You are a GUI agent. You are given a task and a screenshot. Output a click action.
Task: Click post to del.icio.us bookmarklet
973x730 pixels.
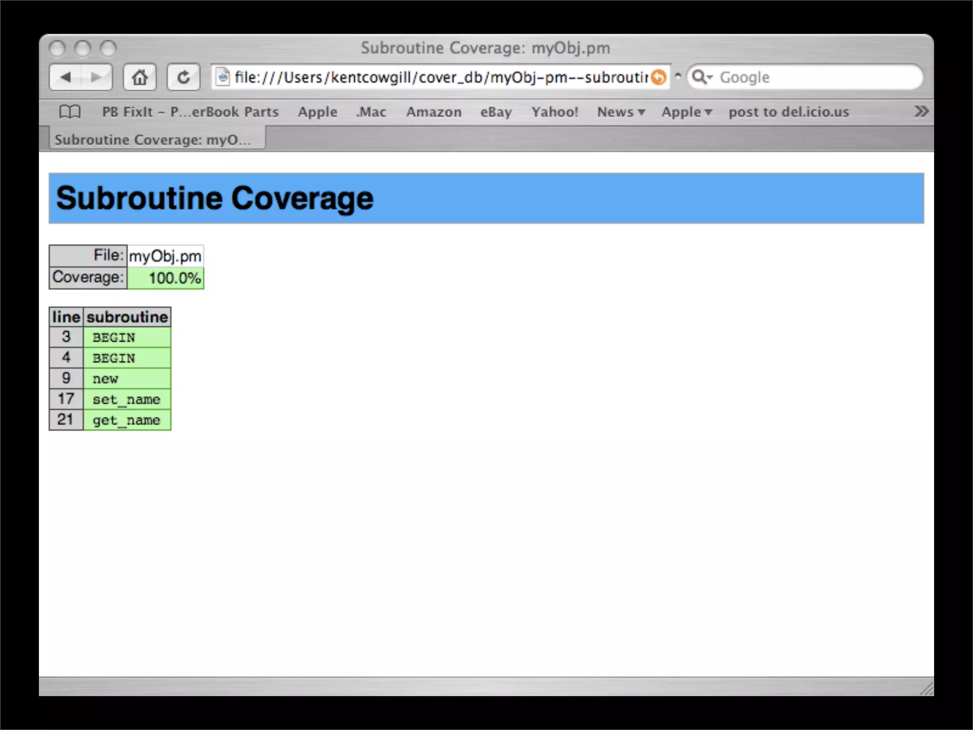[x=789, y=112]
